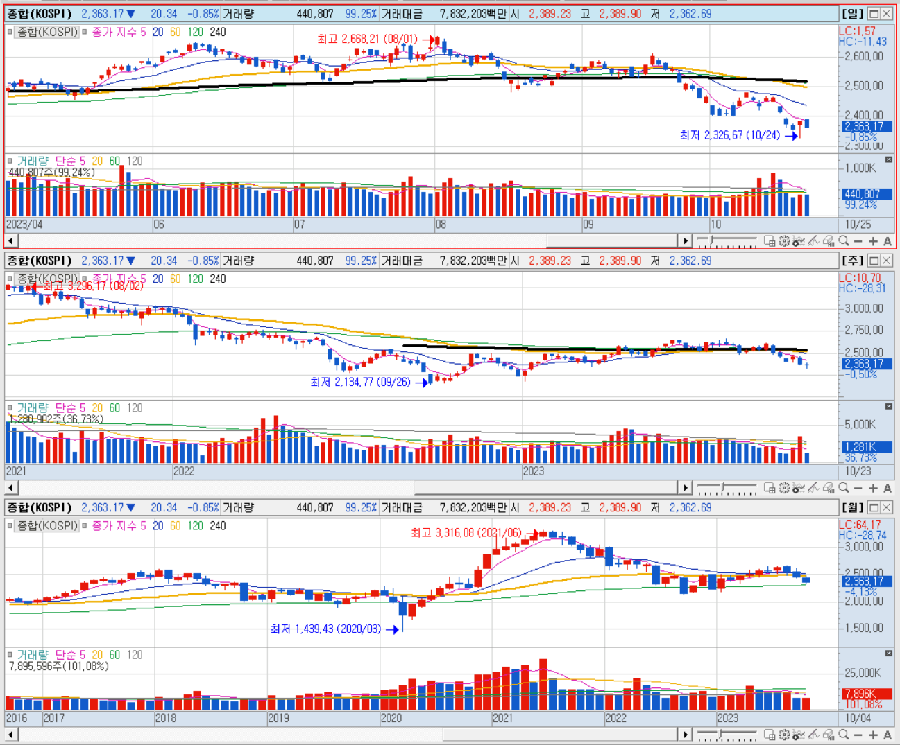The image size is (900, 745).
Task: Click the plus zoom-in icon in monthly chart
Action: click(x=873, y=735)
